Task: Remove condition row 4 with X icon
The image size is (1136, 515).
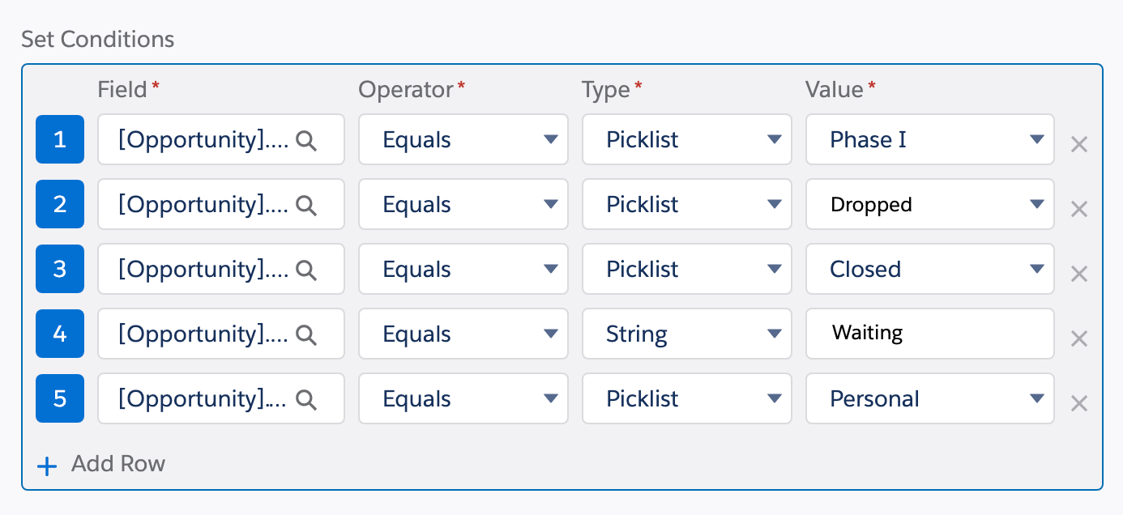Action: click(x=1078, y=339)
